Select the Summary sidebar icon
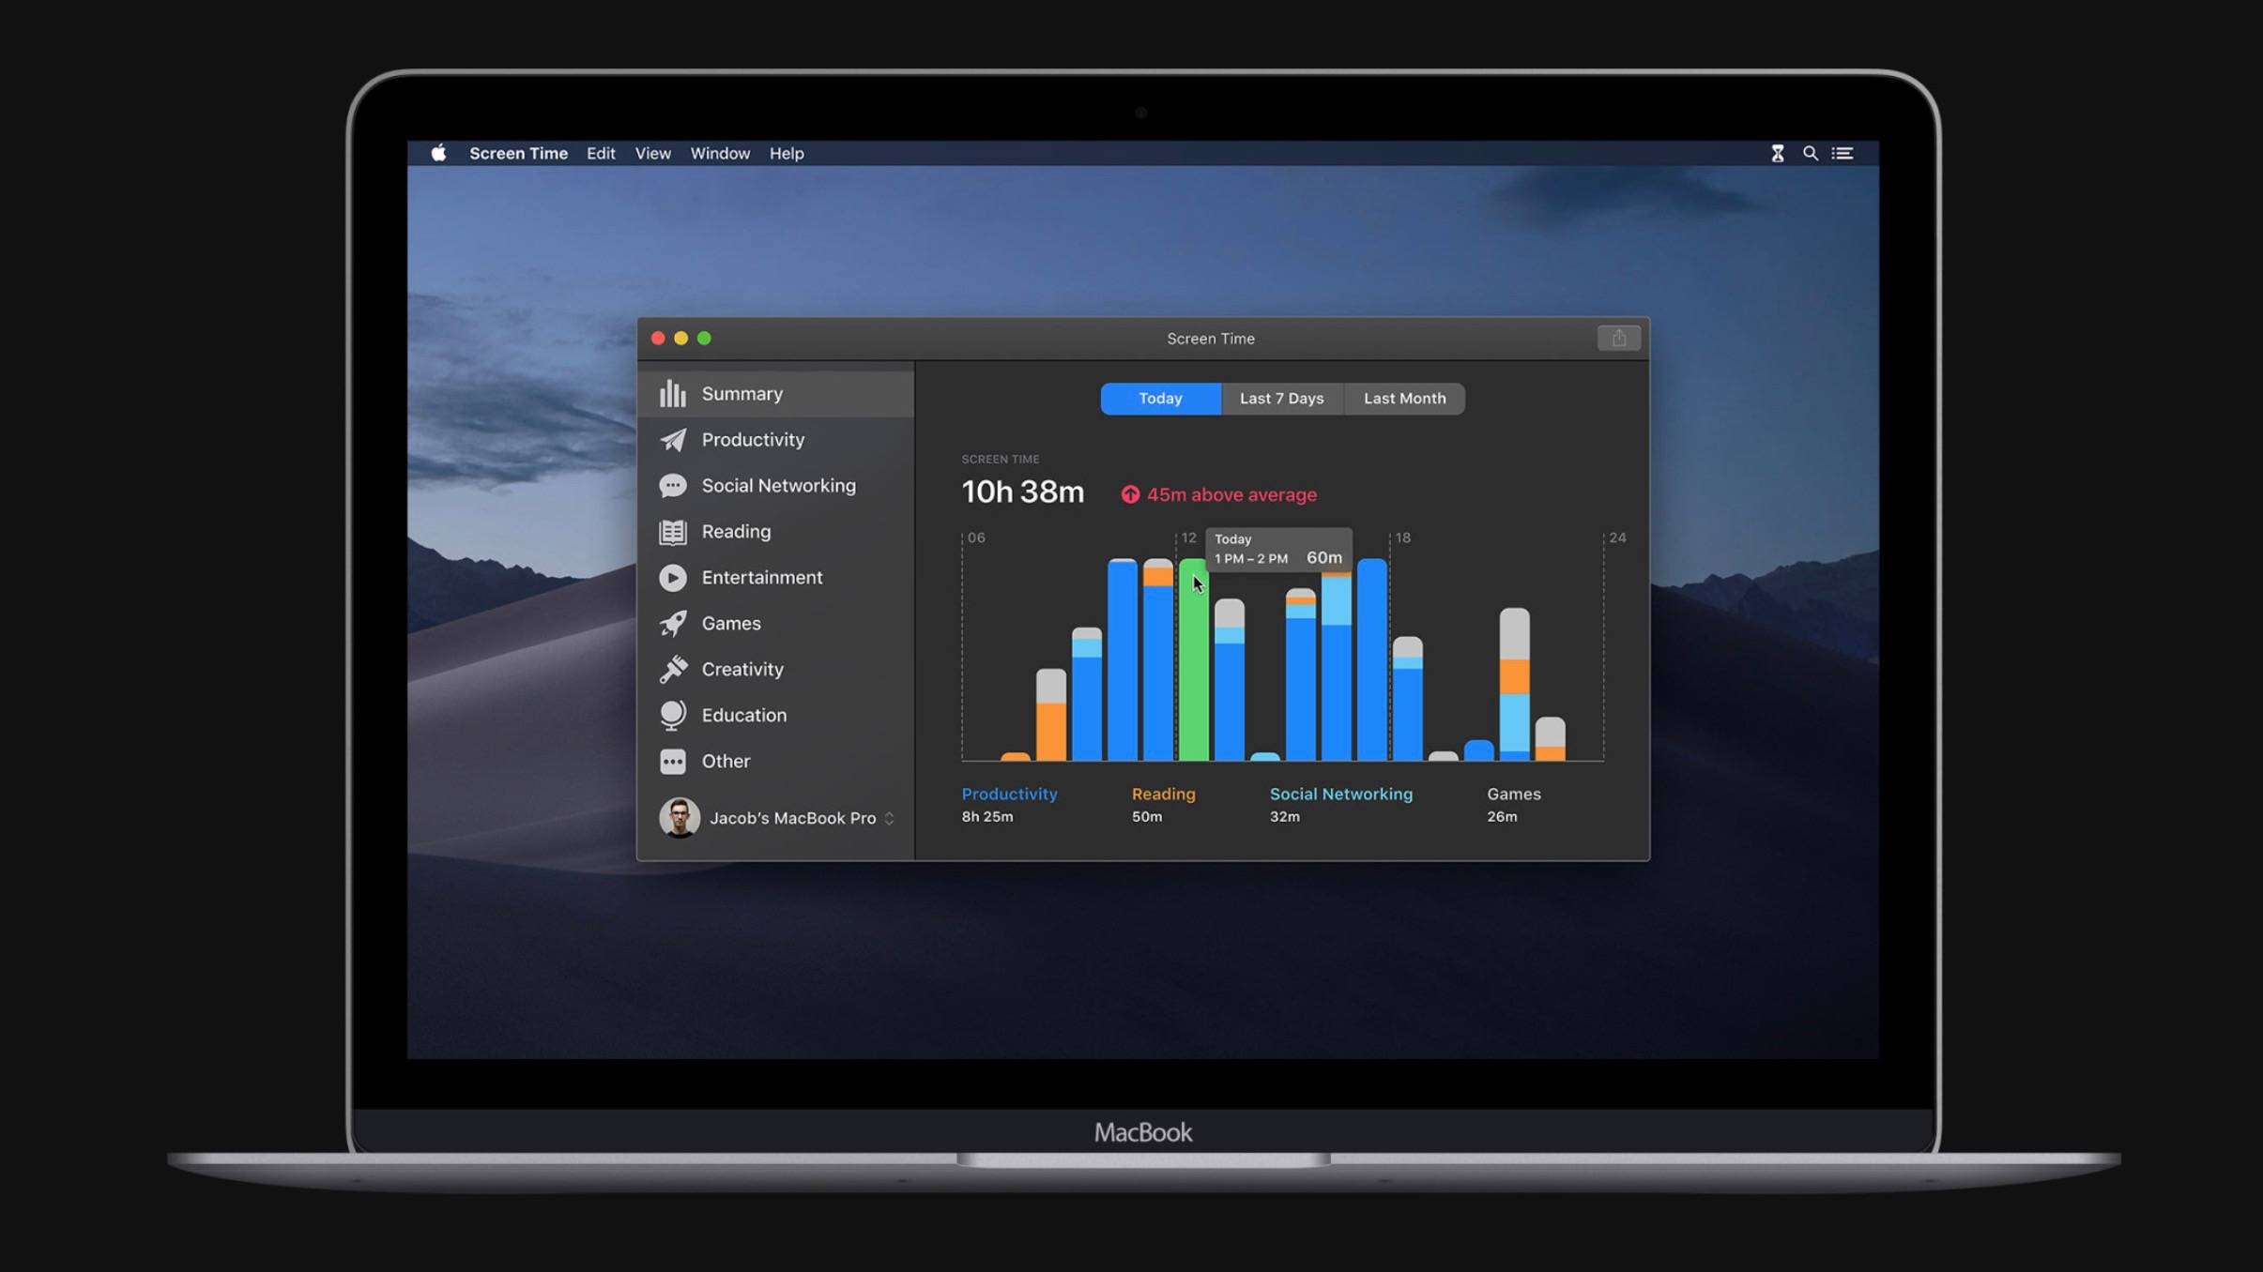This screenshot has height=1272, width=2263. pos(671,393)
